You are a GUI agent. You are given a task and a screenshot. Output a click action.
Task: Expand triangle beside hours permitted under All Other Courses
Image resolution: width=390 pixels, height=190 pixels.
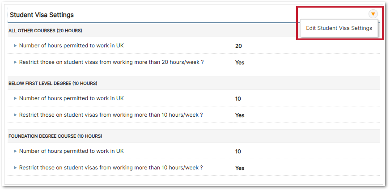click(15, 46)
